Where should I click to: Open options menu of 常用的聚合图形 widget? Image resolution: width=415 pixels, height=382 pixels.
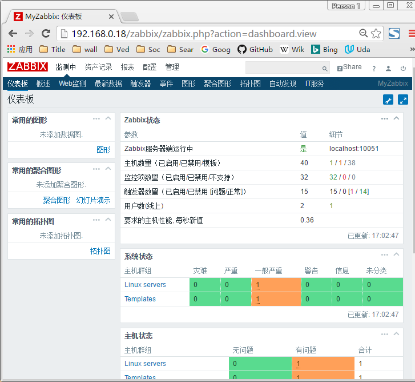96,169
